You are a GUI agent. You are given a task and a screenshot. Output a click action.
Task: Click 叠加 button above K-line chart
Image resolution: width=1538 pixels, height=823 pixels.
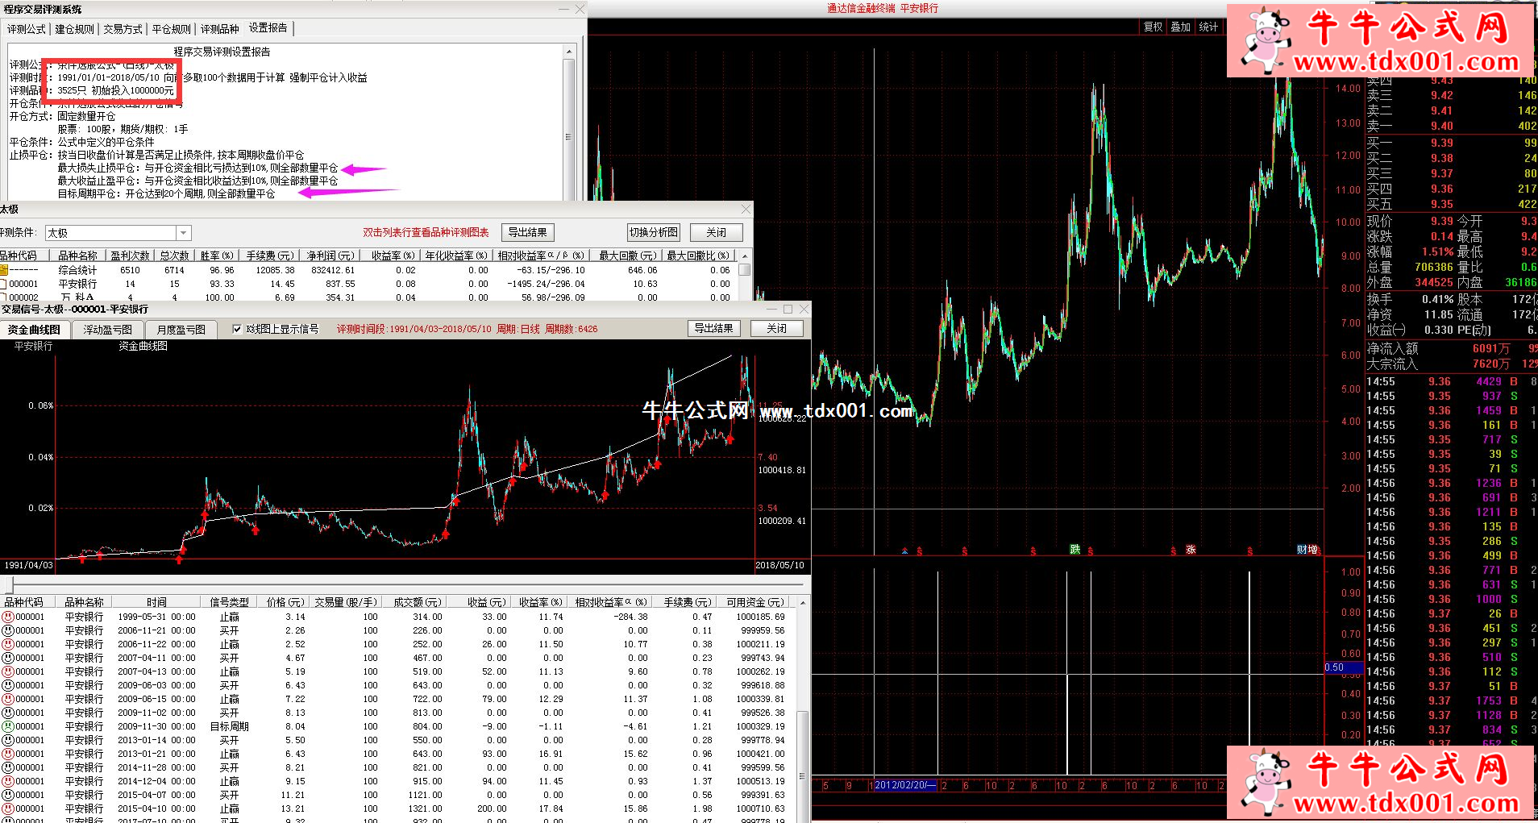tap(1181, 27)
